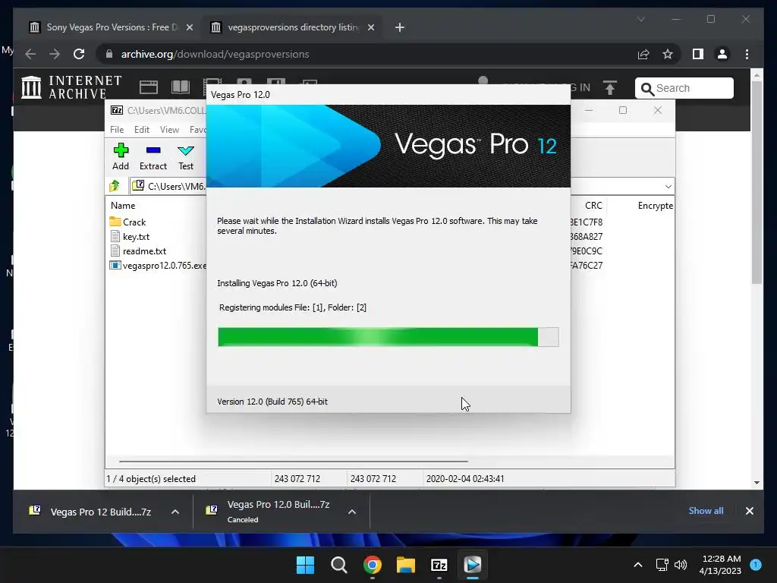The image size is (777, 583).
Task: Switch to vegasproversions directory listing tab
Action: click(292, 27)
